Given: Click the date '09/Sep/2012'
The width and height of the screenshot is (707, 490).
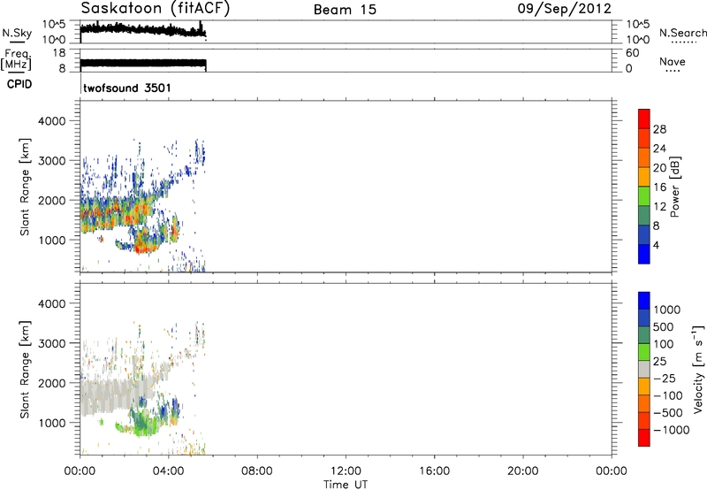Looking at the screenshot, I should [564, 9].
